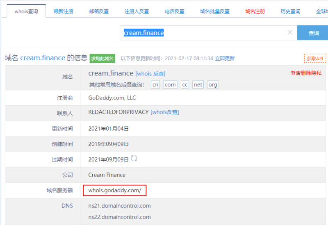The height and width of the screenshot is (225, 328).
Task: Select the 注册人反查 tab
Action: click(x=137, y=11)
